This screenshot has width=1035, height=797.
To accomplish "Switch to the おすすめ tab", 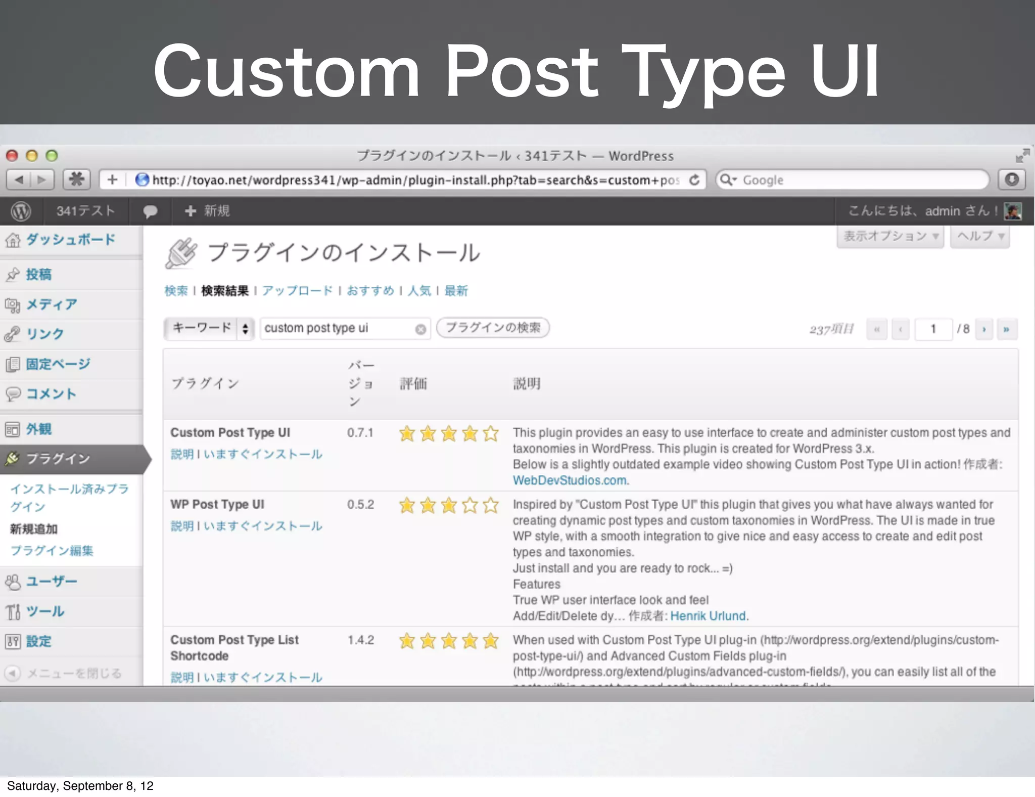I will point(370,291).
